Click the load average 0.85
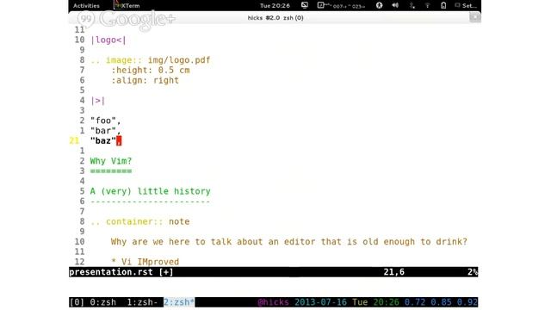Image resolution: width=551 pixels, height=310 pixels. pos(441,302)
